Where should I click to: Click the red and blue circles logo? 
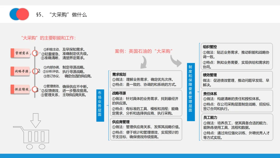[x=19, y=14]
